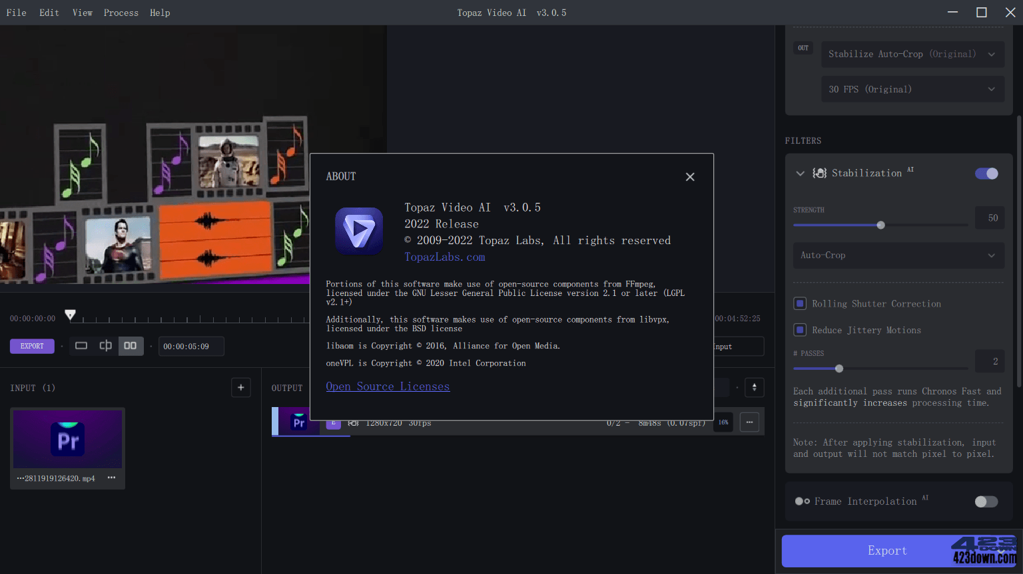Open the input file ellipsis menu
This screenshot has height=574, width=1023.
click(x=111, y=478)
